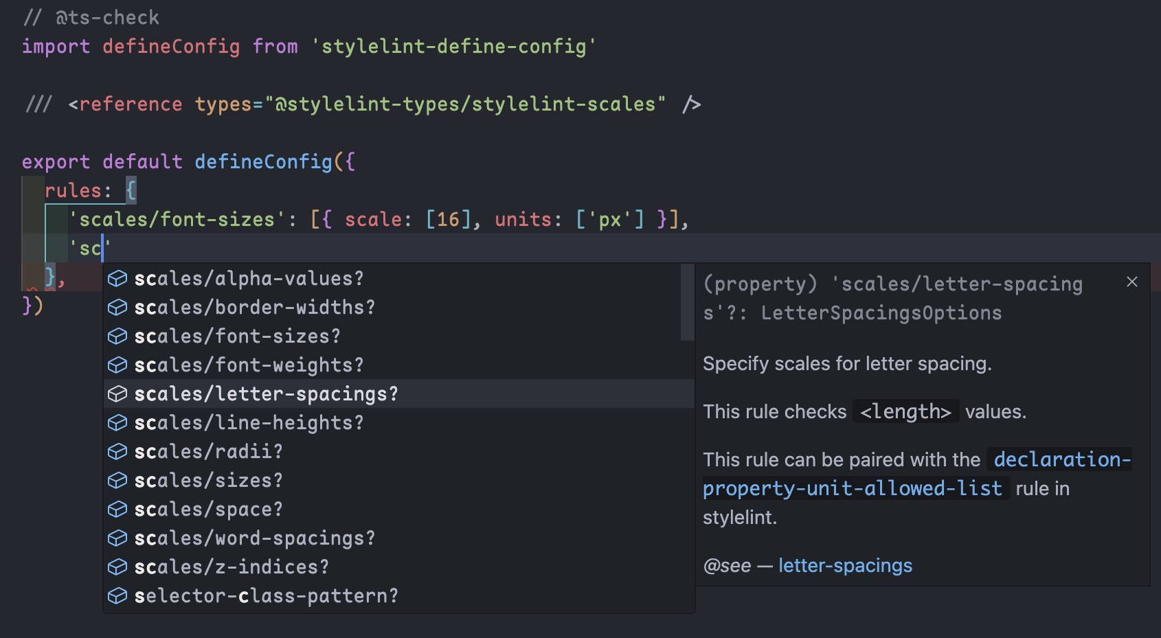Choose scales/border-widths? from autocomplete

[398, 307]
